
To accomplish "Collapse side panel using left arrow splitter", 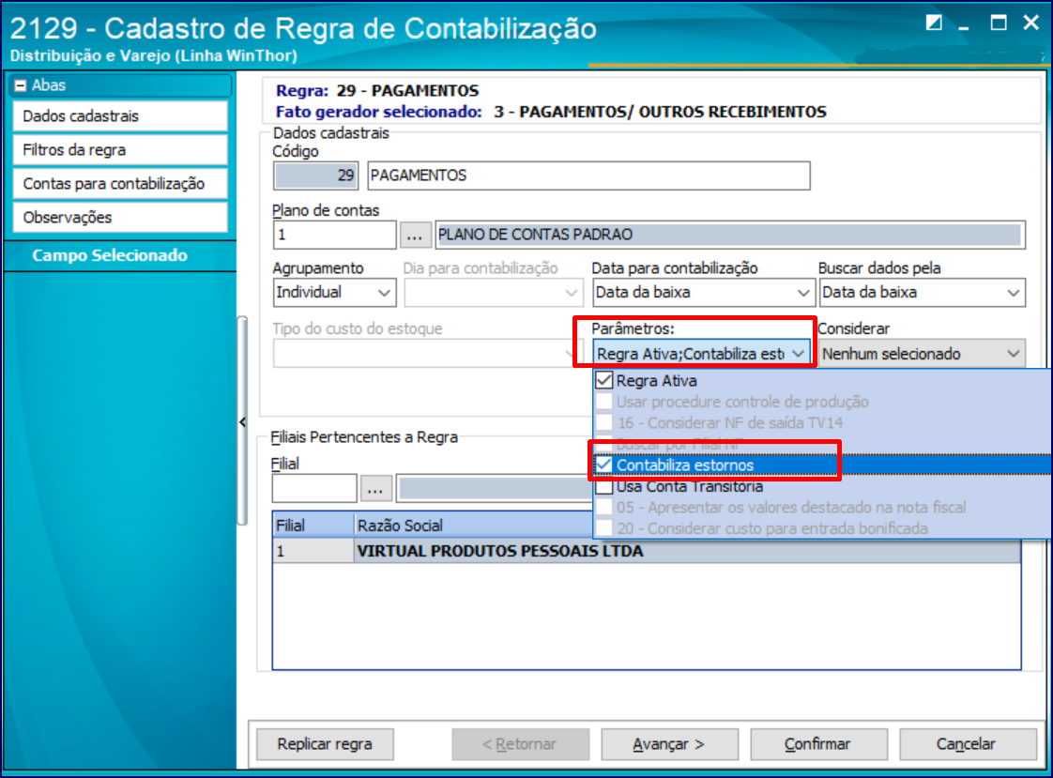I will [x=242, y=421].
